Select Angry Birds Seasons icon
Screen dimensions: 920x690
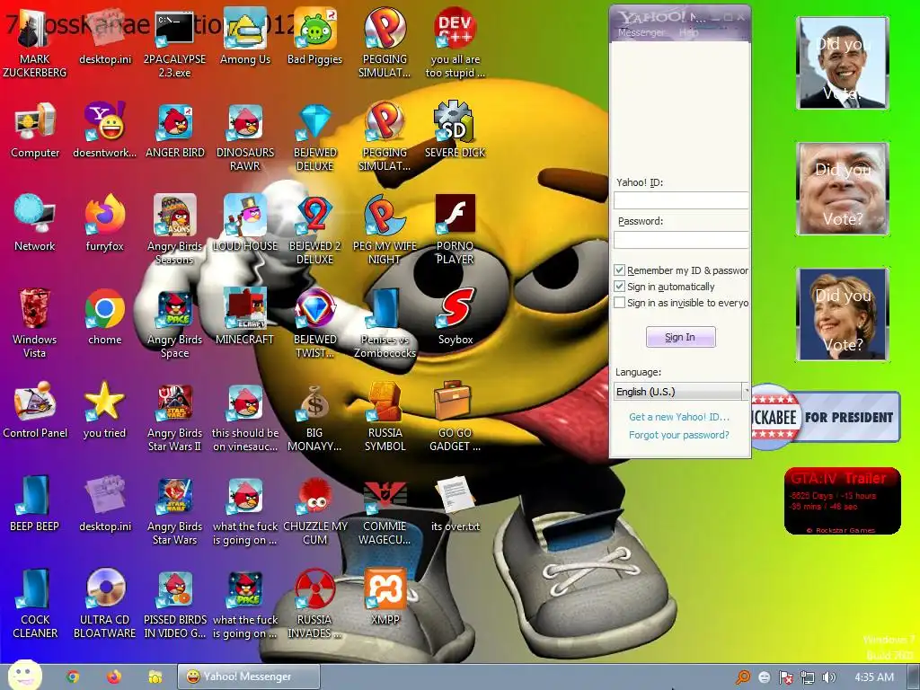175,230
